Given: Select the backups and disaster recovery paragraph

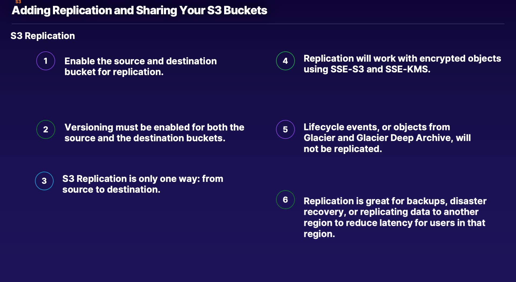Looking at the screenshot, I should point(395,217).
